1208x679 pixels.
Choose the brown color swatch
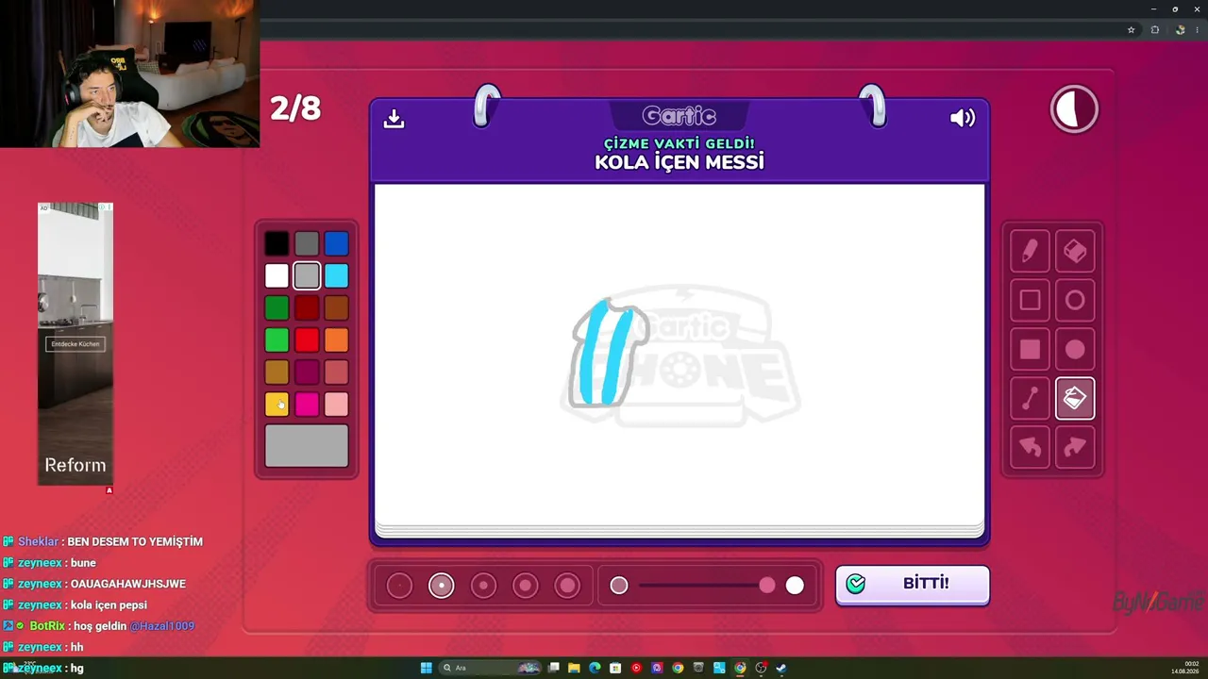(336, 308)
